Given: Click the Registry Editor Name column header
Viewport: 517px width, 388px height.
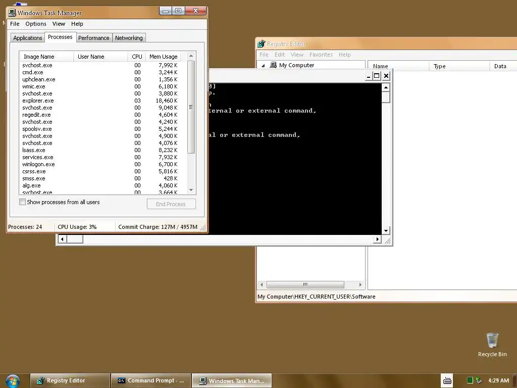Looking at the screenshot, I should point(398,66).
